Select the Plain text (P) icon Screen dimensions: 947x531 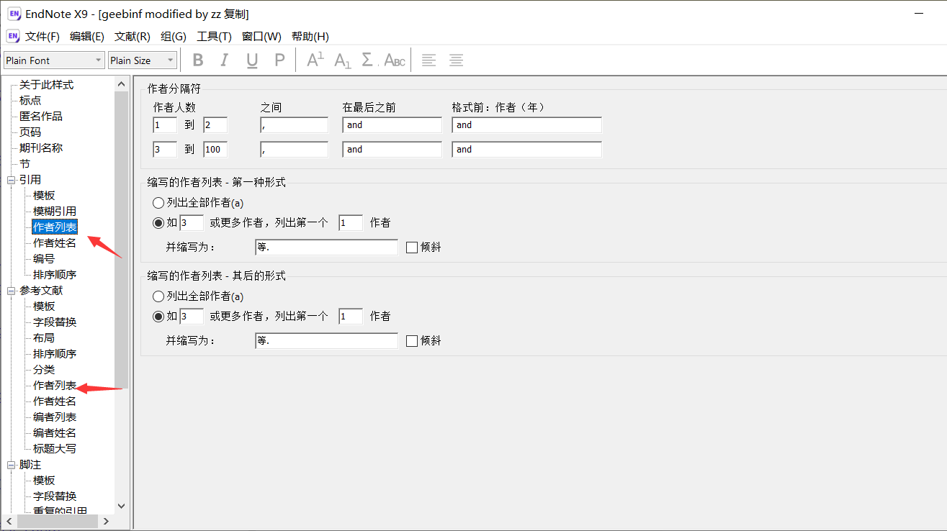coord(279,60)
